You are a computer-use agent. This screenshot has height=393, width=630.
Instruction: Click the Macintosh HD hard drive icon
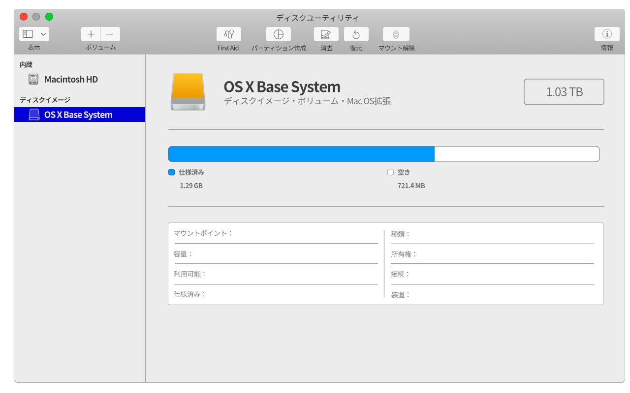(33, 79)
